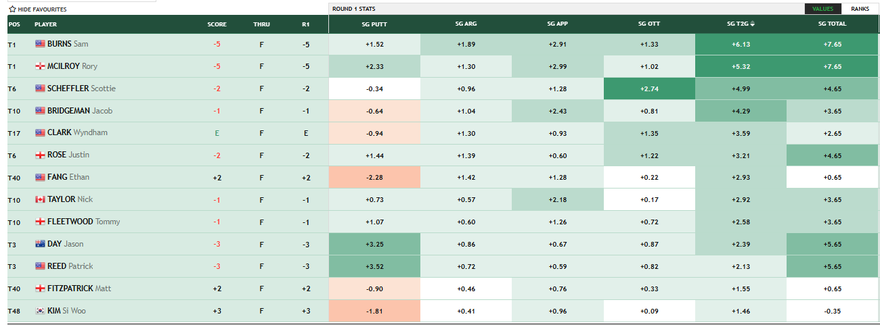The width and height of the screenshot is (880, 325).
Task: Sort by the SG ARG column
Action: (x=466, y=24)
